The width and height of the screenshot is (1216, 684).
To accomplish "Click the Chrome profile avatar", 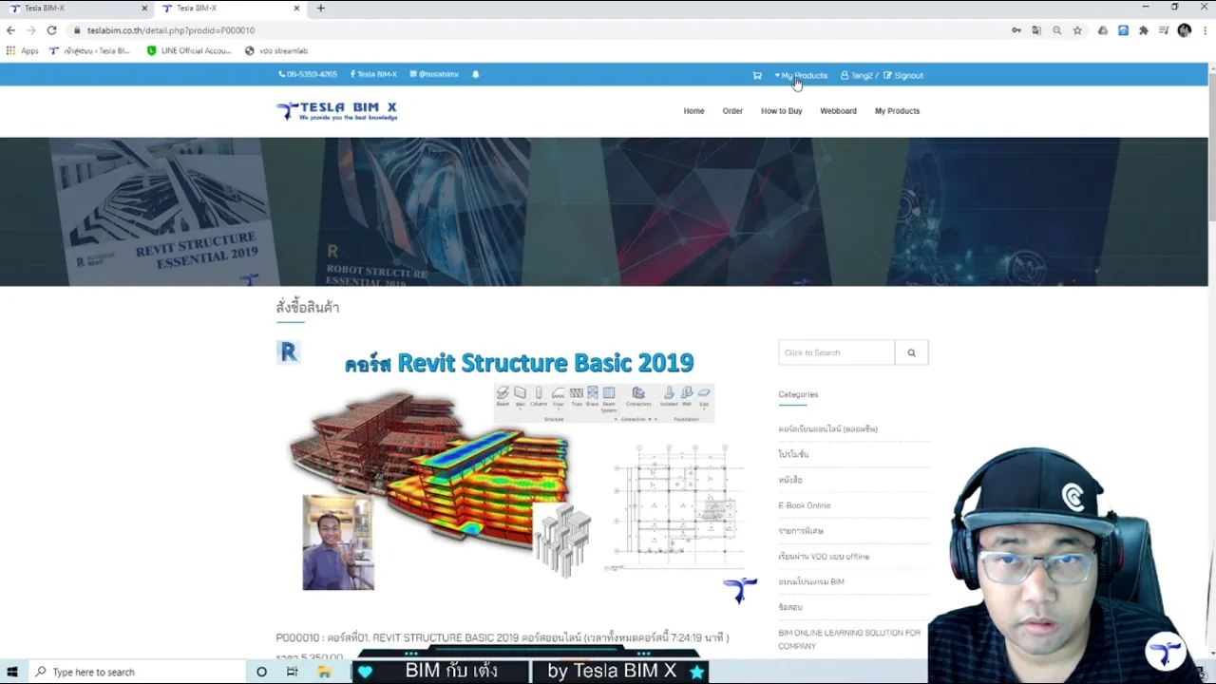I will click(x=1184, y=30).
